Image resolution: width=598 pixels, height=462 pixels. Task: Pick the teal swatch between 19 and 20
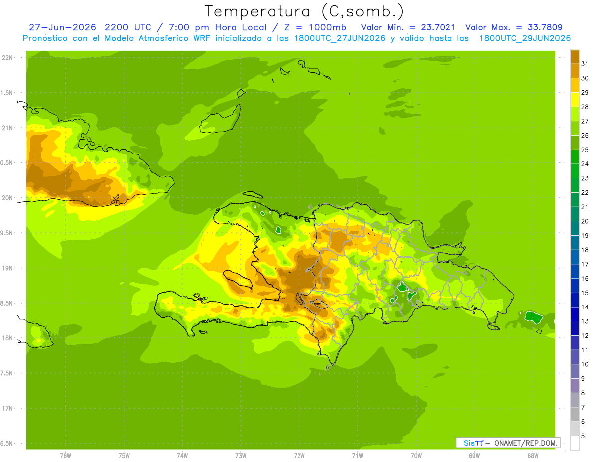[575, 228]
